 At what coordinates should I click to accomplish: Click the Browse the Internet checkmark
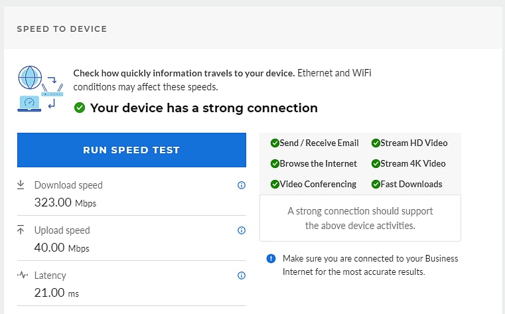pos(275,163)
